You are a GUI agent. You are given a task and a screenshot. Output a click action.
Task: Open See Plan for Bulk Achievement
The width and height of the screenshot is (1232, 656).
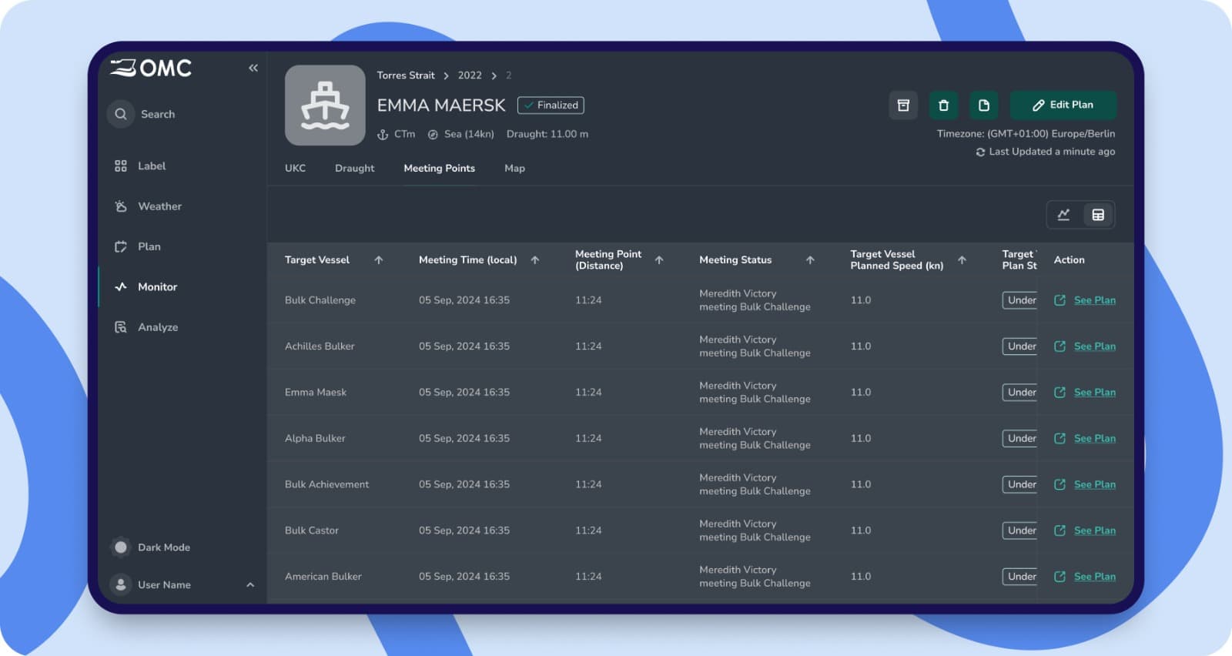pyautogui.click(x=1095, y=485)
